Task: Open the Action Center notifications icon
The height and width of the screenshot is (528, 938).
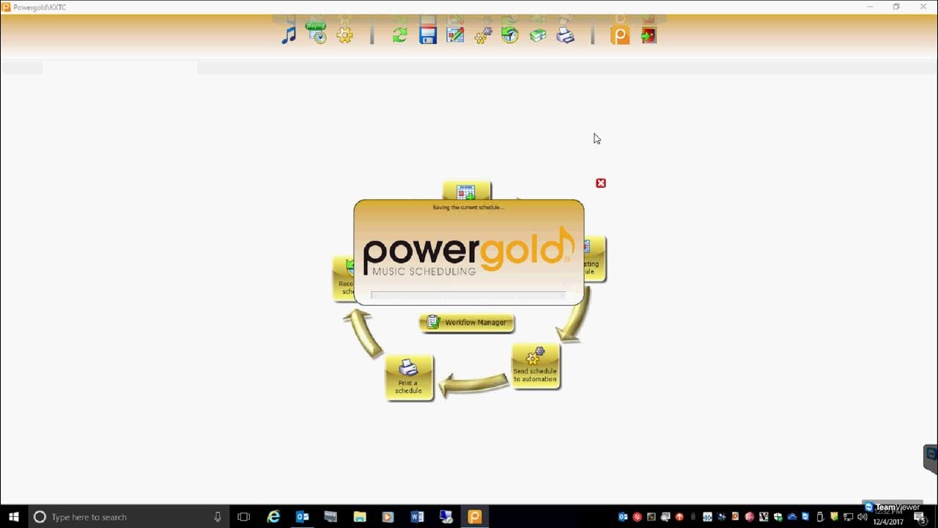Action: pyautogui.click(x=920, y=517)
